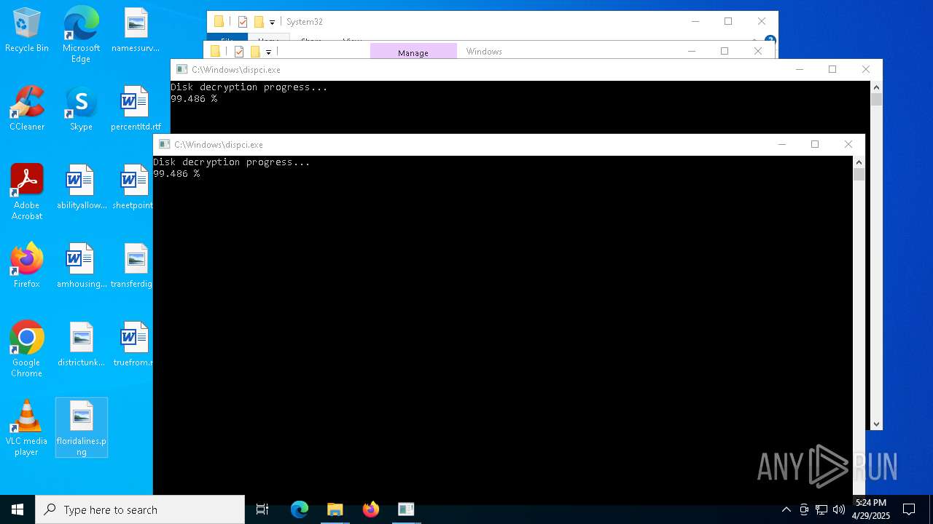Open Microsoft Edge on the taskbar
This screenshot has width=933, height=524.
[x=300, y=509]
